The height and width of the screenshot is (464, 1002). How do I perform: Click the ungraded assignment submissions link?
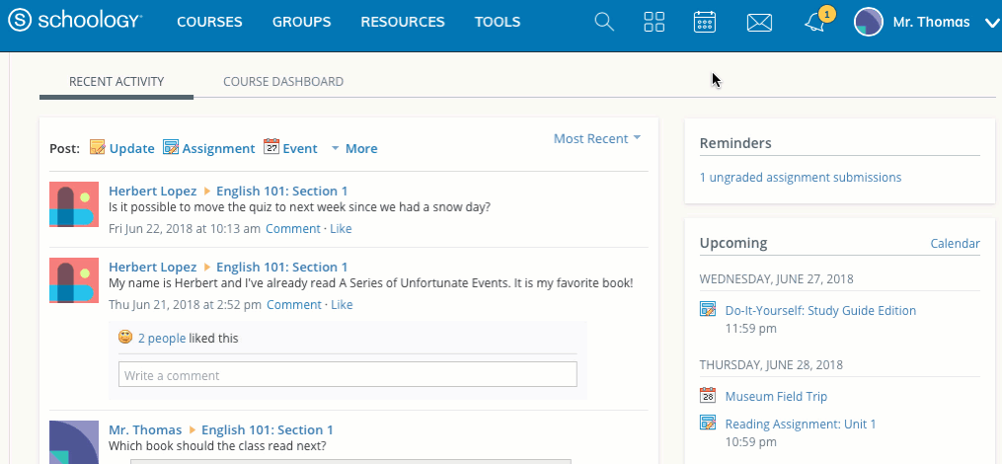coord(800,178)
